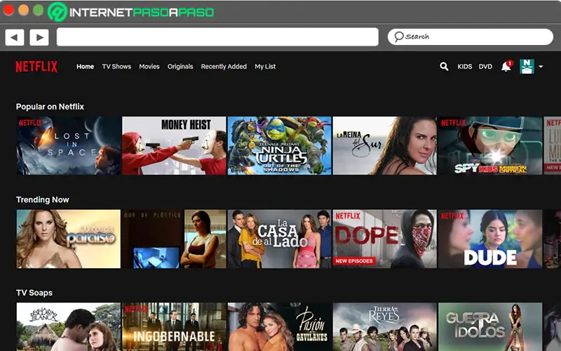Screen dimensions: 561x351
Task: Open Spy Kids Mission Critical thumbnail
Action: click(490, 145)
